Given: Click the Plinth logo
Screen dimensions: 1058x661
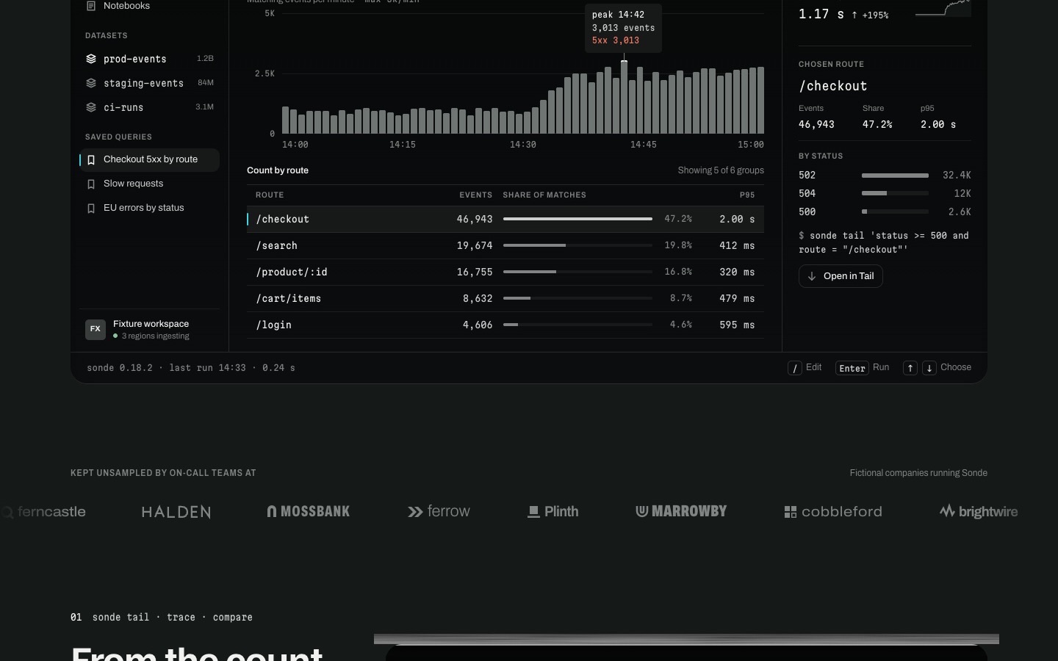Looking at the screenshot, I should [553, 511].
